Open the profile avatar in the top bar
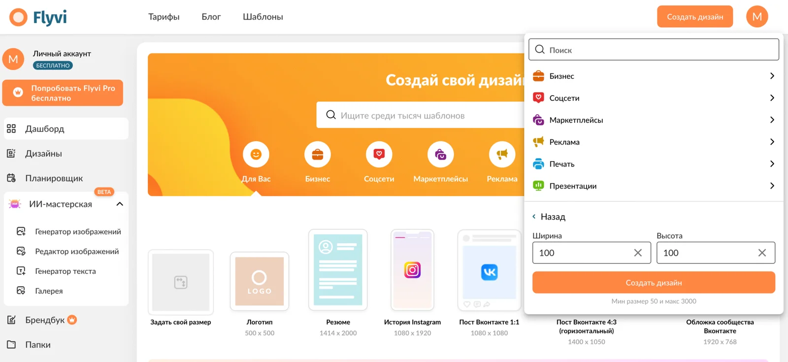Screen dimensions: 788x362 coord(757,17)
